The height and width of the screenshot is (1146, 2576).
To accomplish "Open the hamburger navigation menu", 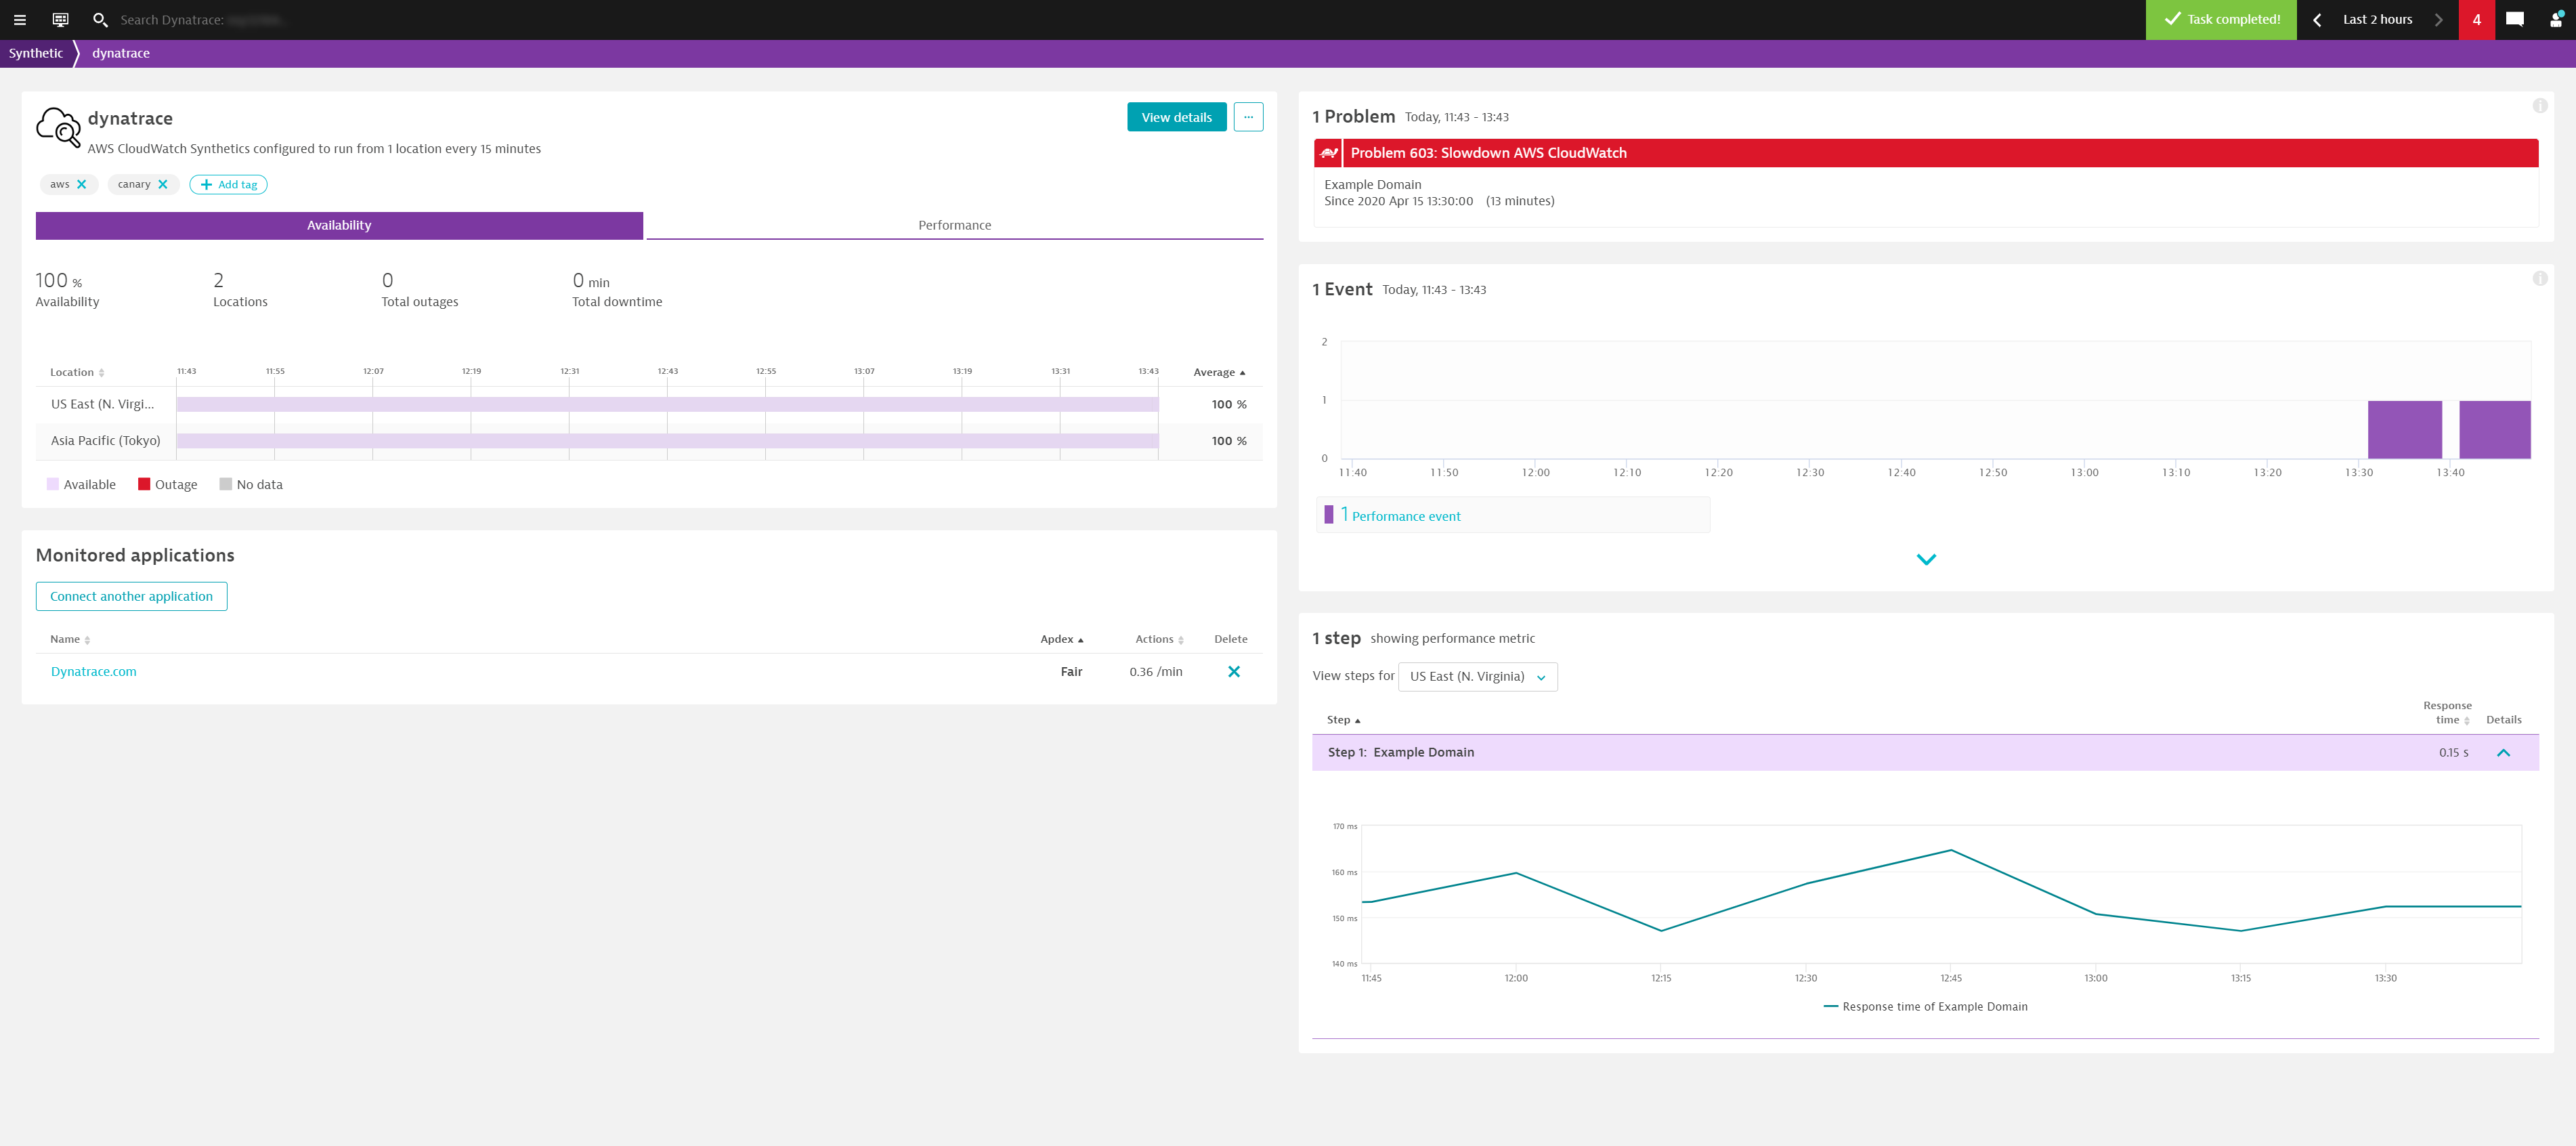I will (19, 19).
